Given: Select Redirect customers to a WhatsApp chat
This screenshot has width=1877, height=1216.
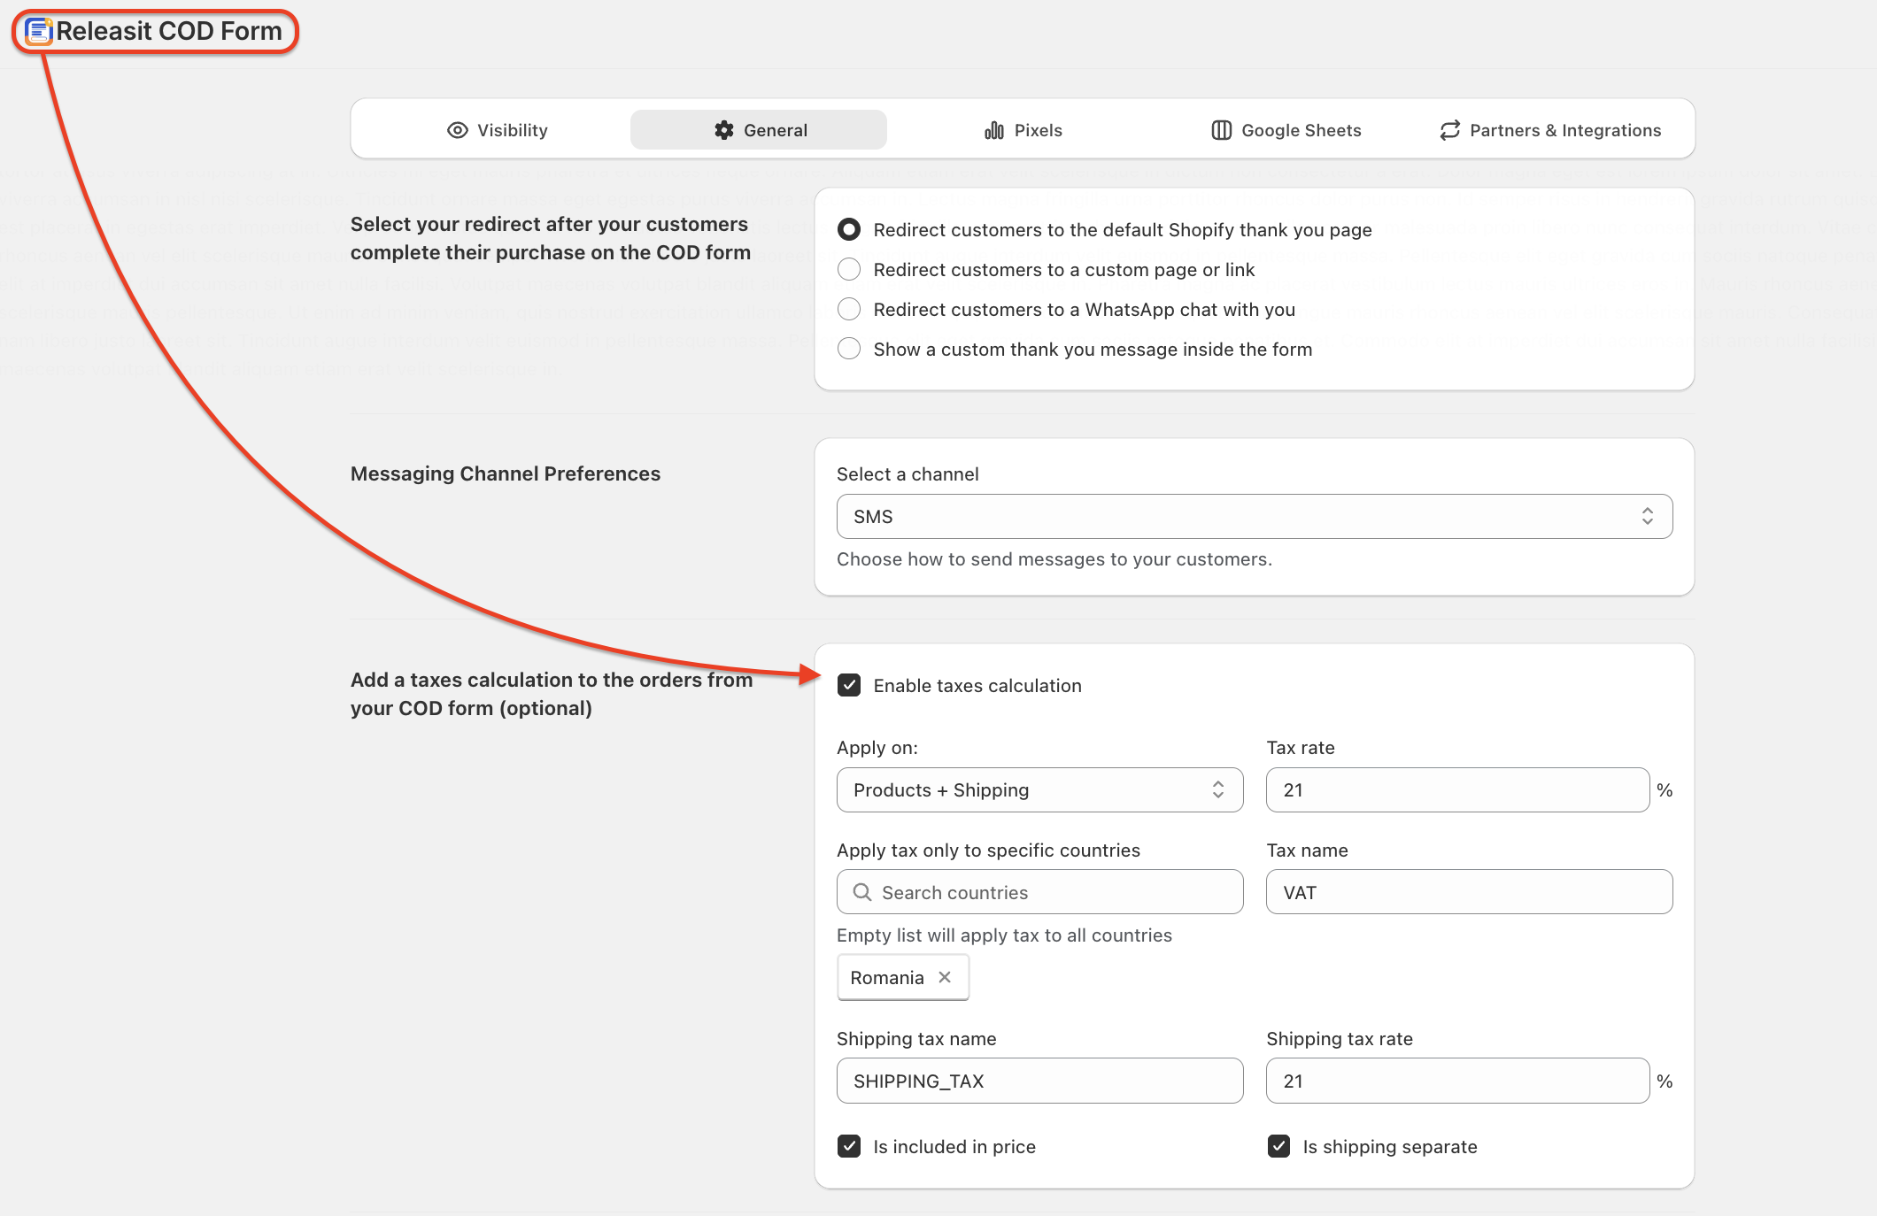Looking at the screenshot, I should 849,309.
